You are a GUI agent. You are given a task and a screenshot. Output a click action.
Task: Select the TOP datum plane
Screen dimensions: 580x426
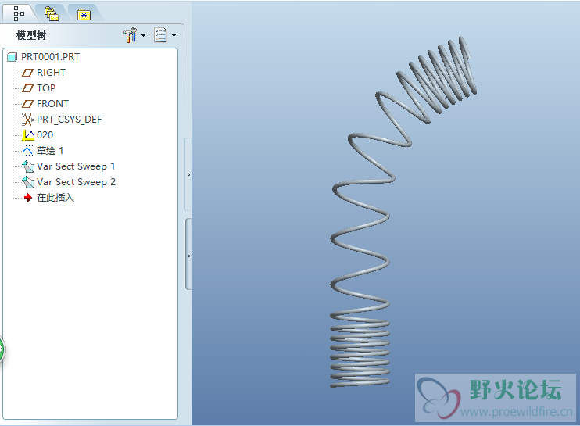[x=46, y=88]
